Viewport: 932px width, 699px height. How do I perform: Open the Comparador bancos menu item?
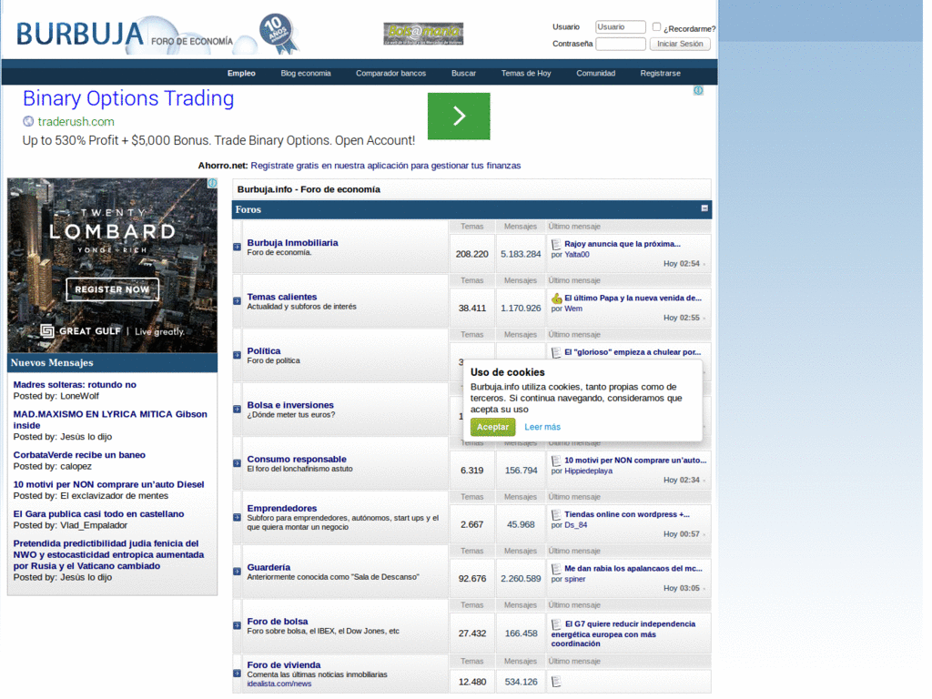(x=390, y=73)
